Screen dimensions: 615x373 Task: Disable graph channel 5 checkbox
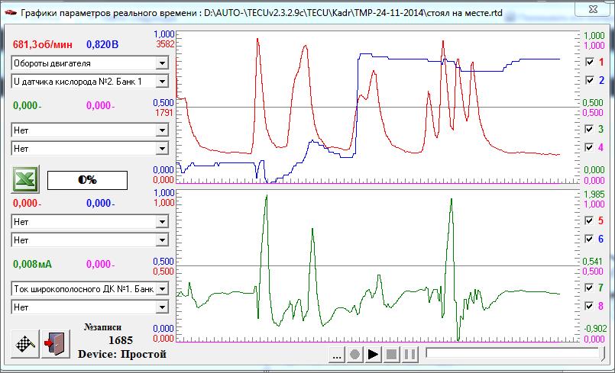(x=589, y=220)
